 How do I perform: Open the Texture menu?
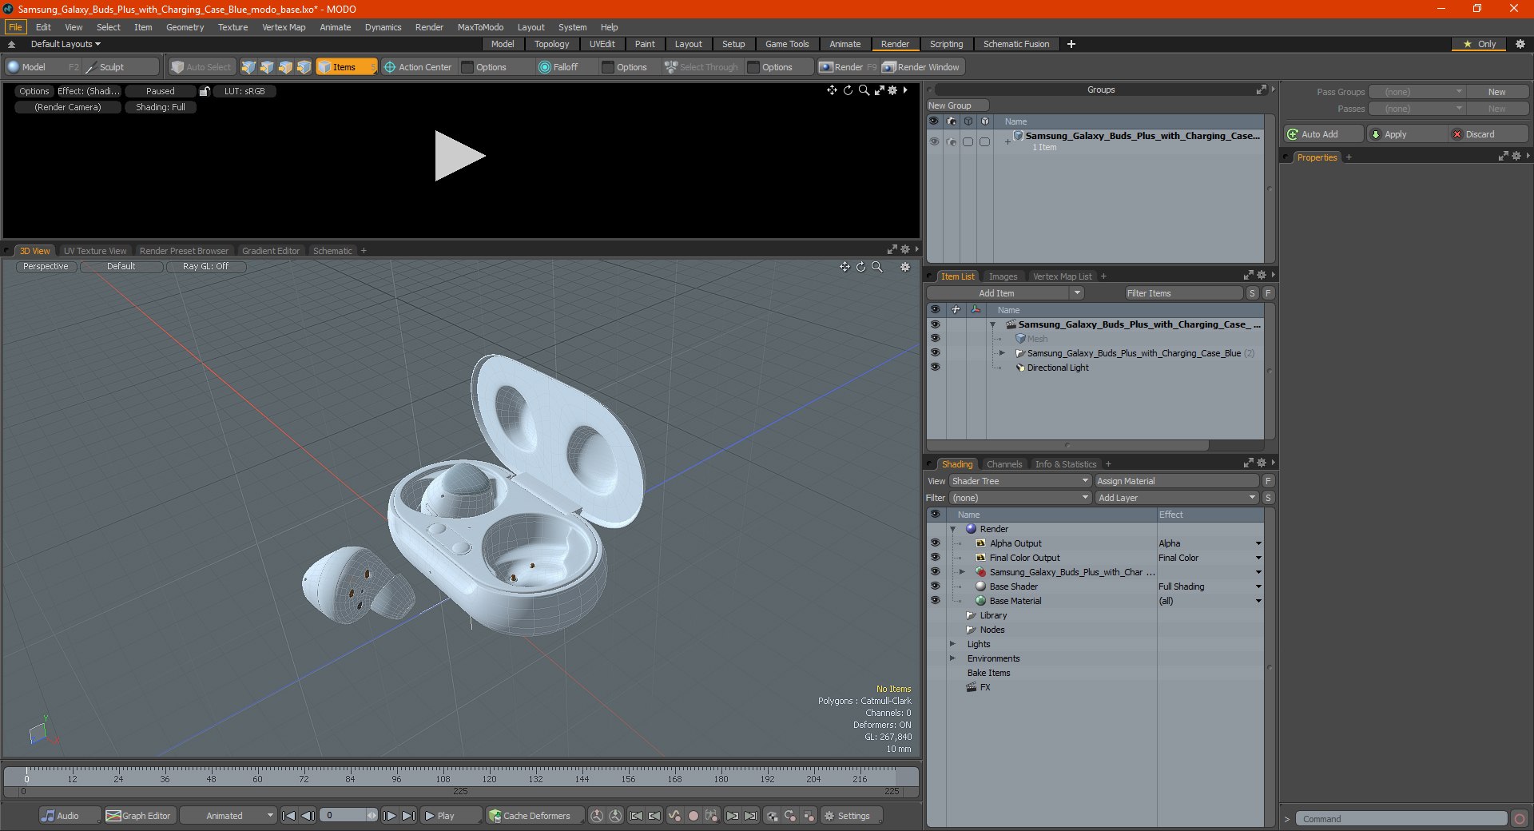pyautogui.click(x=232, y=27)
